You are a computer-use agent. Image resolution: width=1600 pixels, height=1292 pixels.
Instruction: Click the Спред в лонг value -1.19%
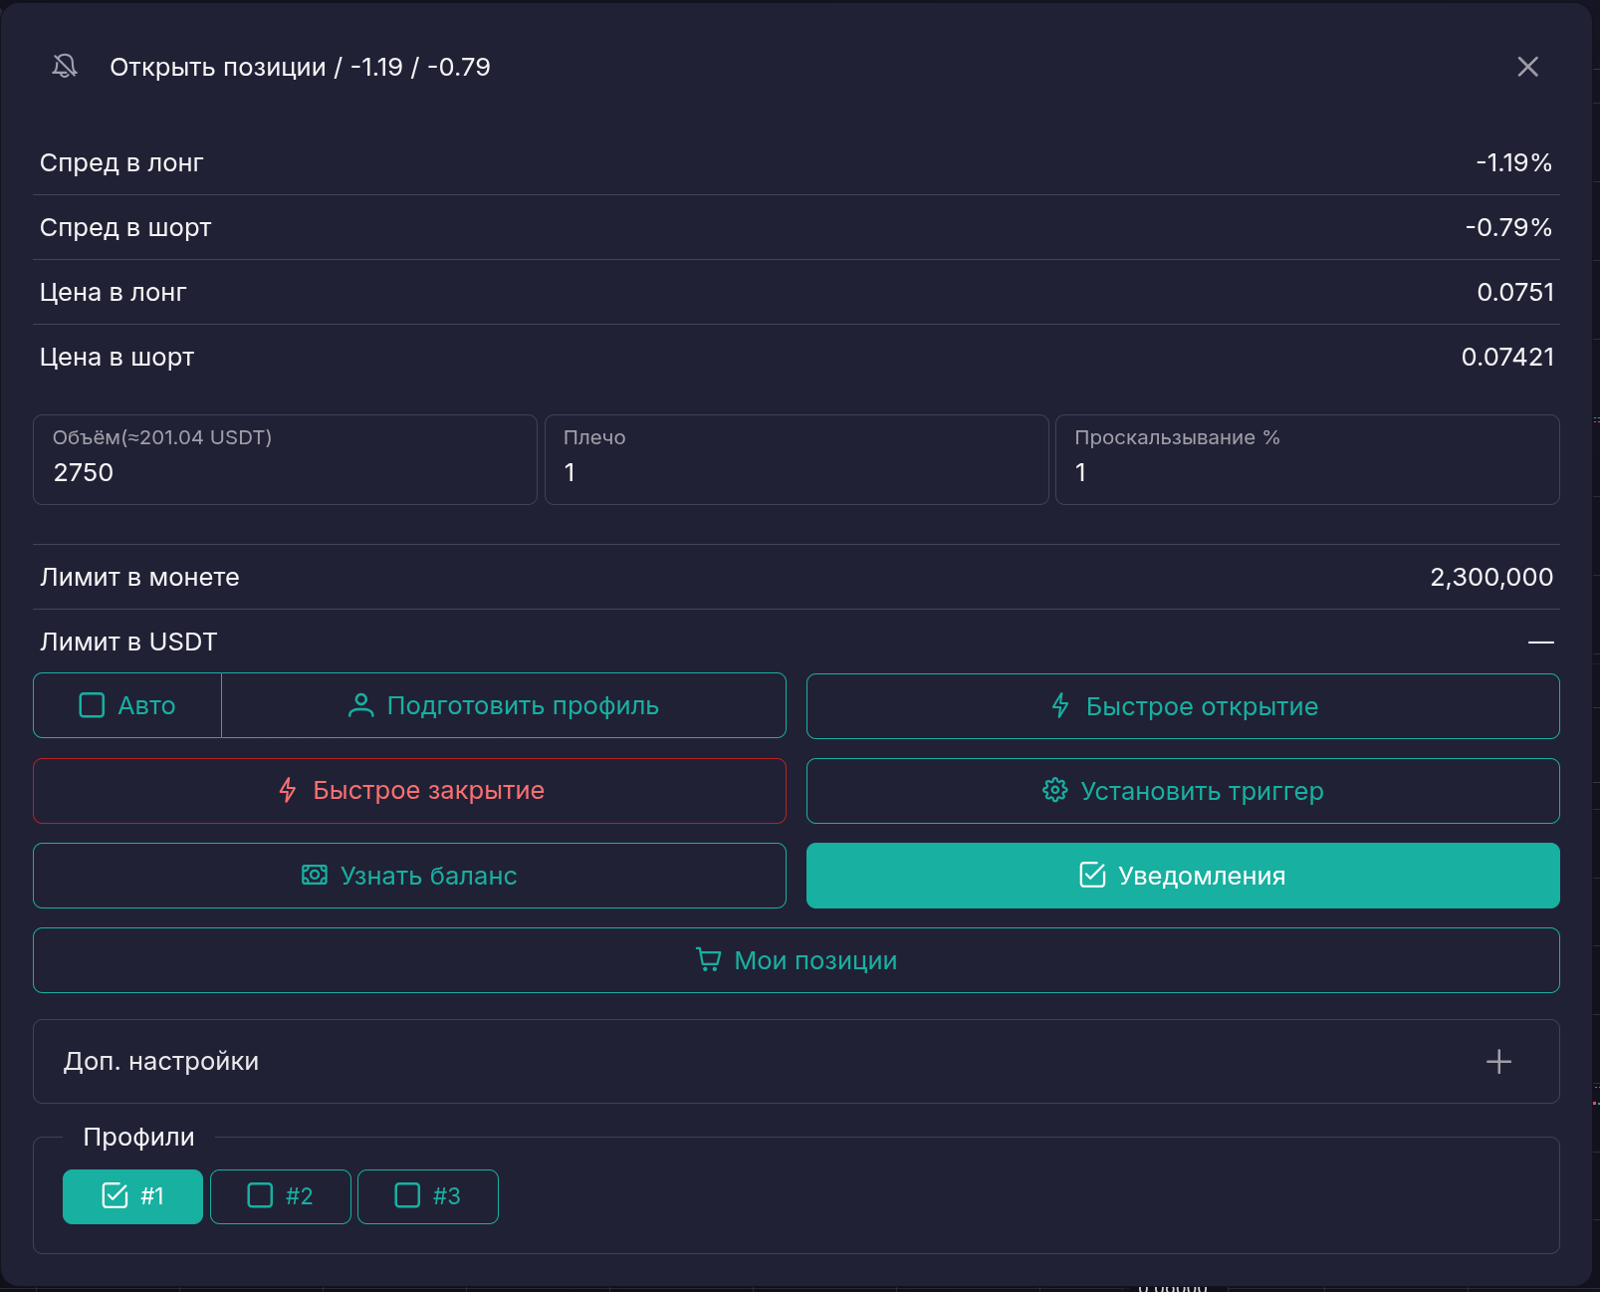coord(1513,162)
